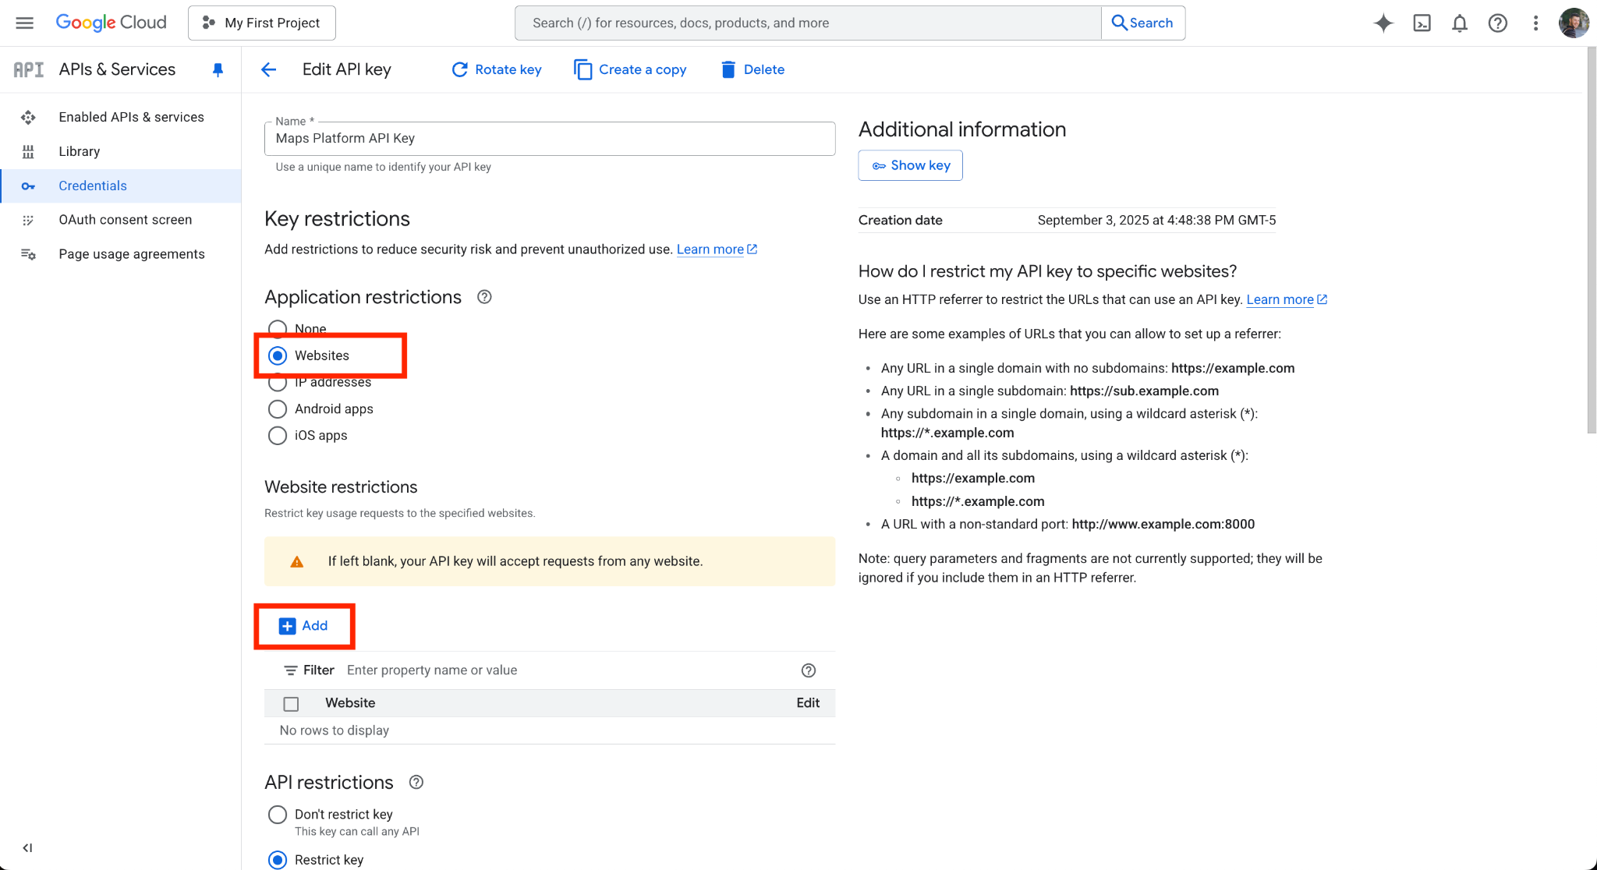Screen dimensions: 1597x870
Task: Click the Edit column header
Action: pos(808,703)
